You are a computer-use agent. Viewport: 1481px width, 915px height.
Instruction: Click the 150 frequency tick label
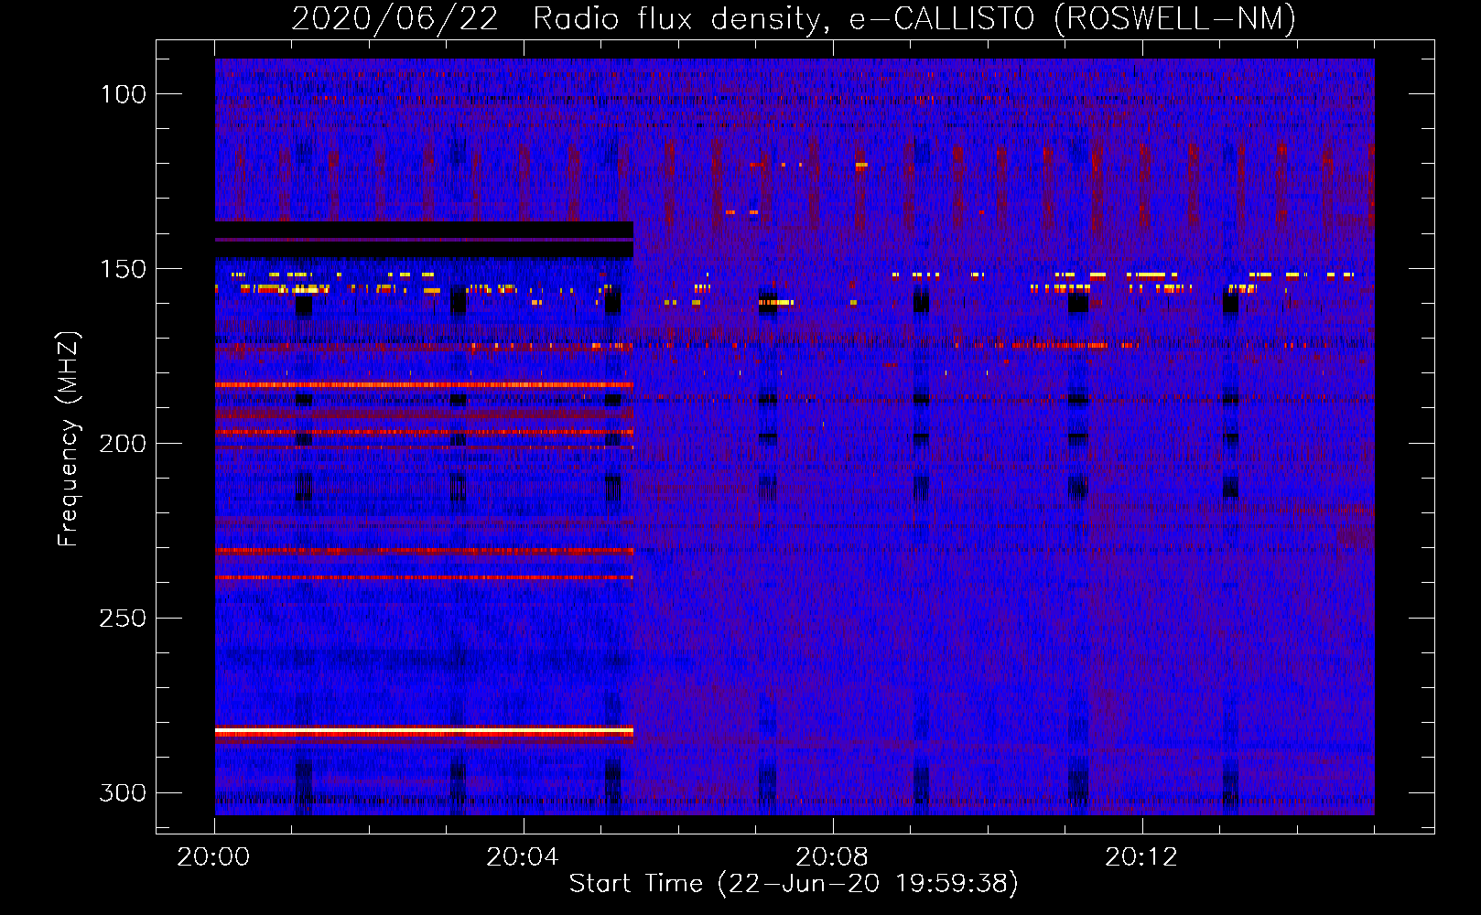124,269
